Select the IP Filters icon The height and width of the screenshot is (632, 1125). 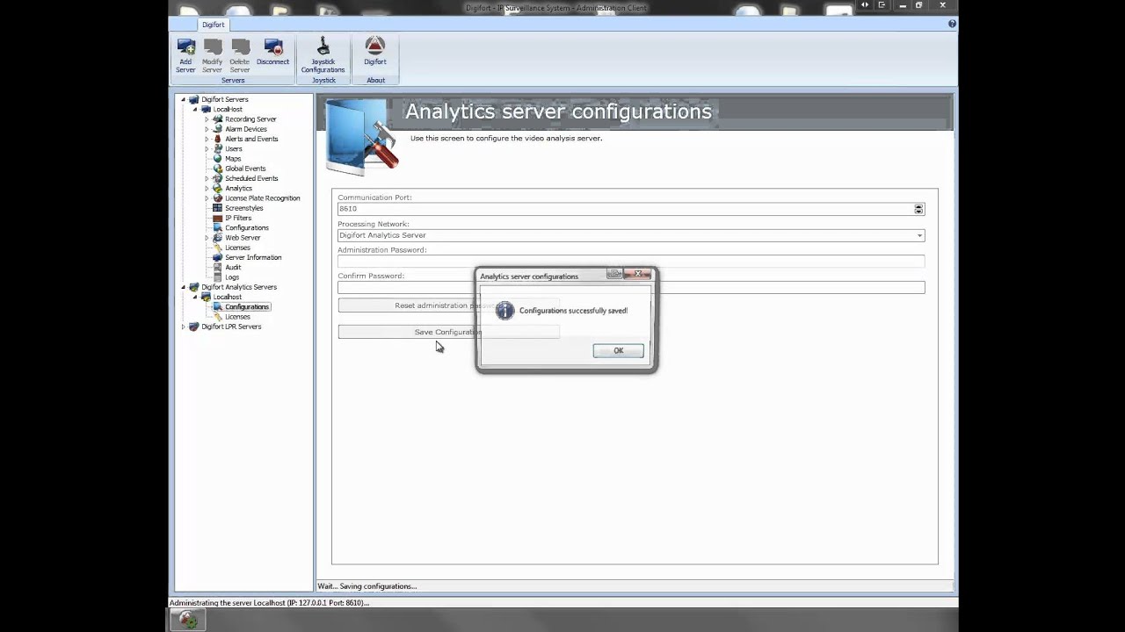coord(217,218)
